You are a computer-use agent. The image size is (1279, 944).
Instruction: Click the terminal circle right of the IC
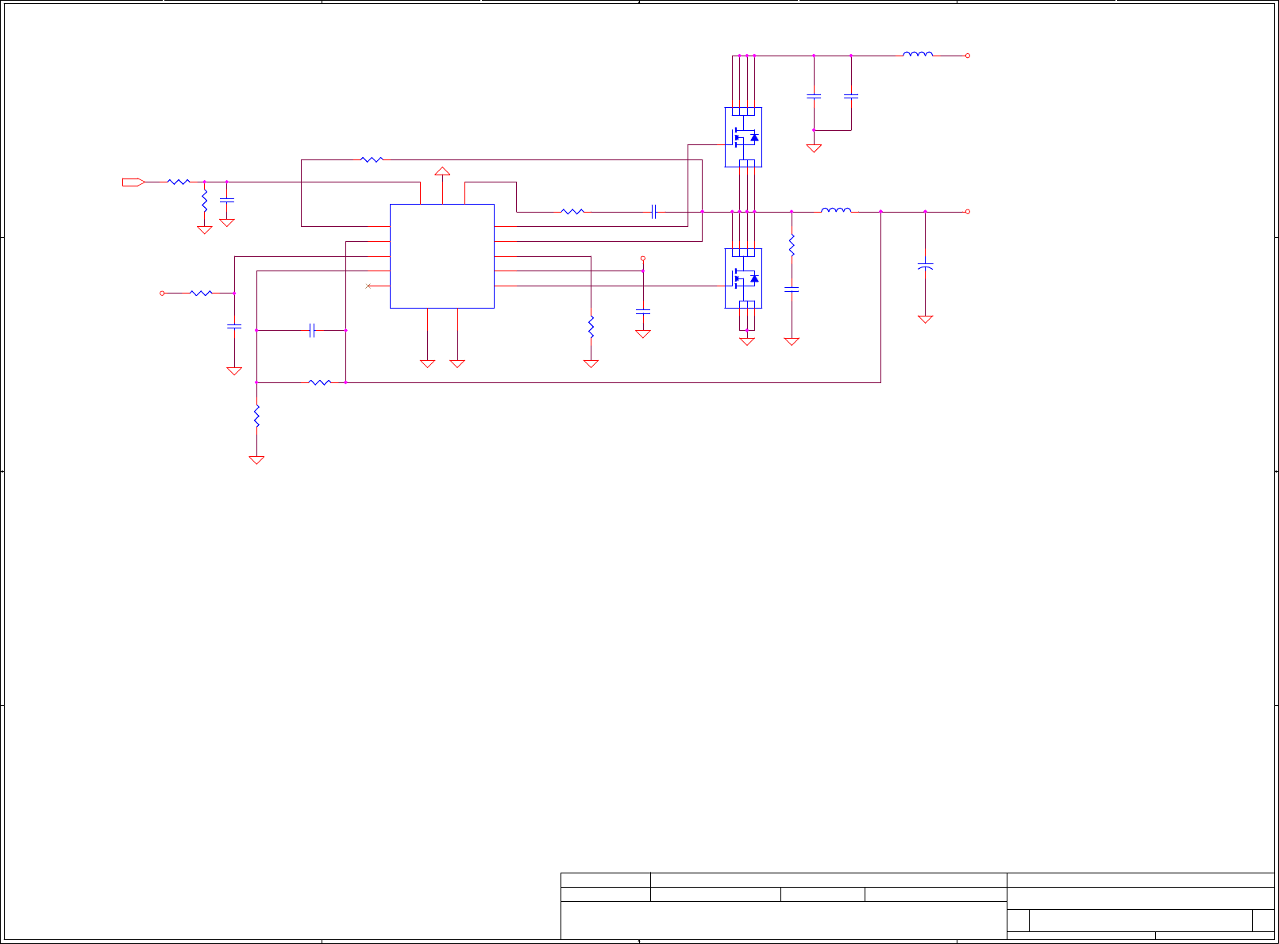(643, 259)
